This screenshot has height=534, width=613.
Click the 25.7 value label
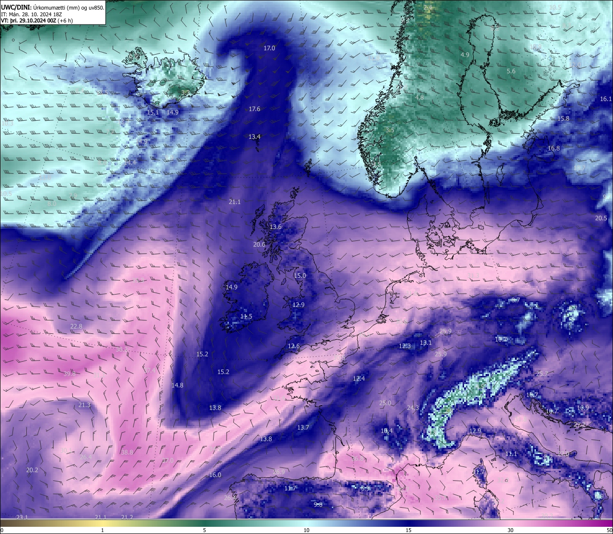point(542,374)
